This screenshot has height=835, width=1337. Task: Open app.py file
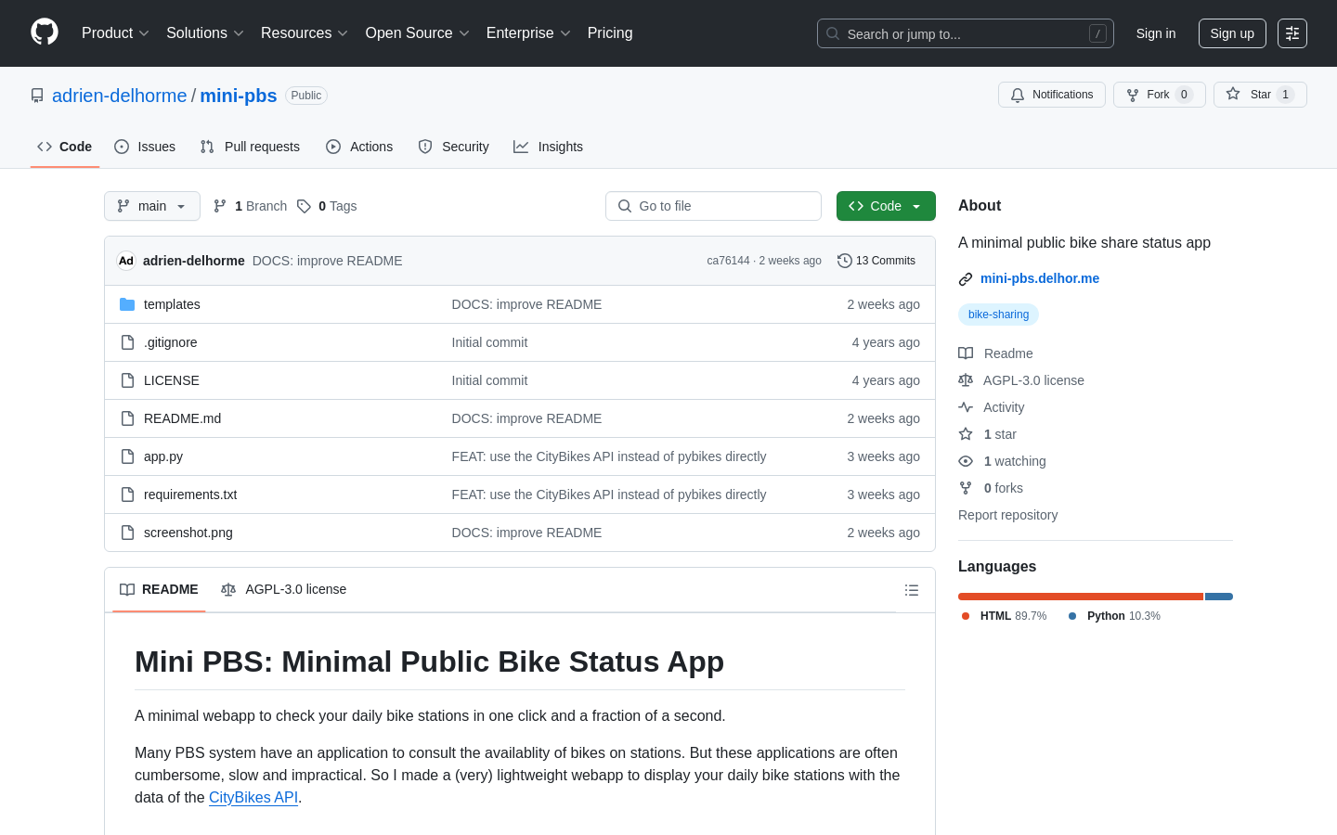[x=163, y=456]
